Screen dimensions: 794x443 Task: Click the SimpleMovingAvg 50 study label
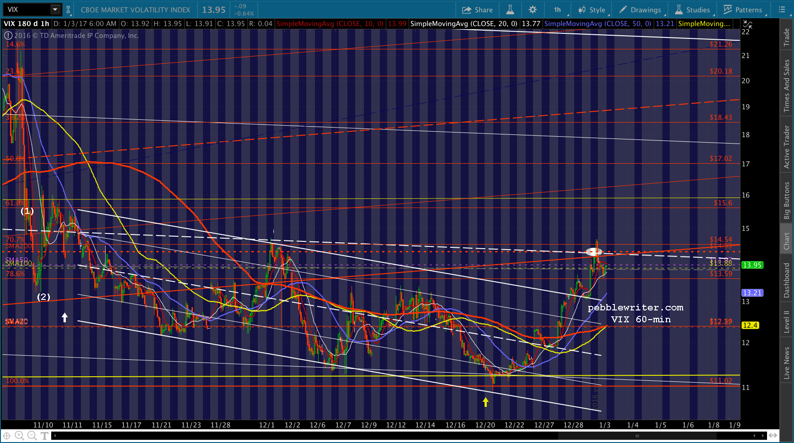pos(597,24)
